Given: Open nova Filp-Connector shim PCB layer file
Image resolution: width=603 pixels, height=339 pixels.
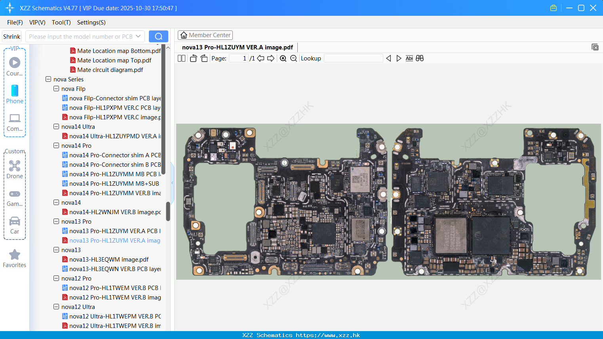Looking at the screenshot, I should [x=111, y=98].
